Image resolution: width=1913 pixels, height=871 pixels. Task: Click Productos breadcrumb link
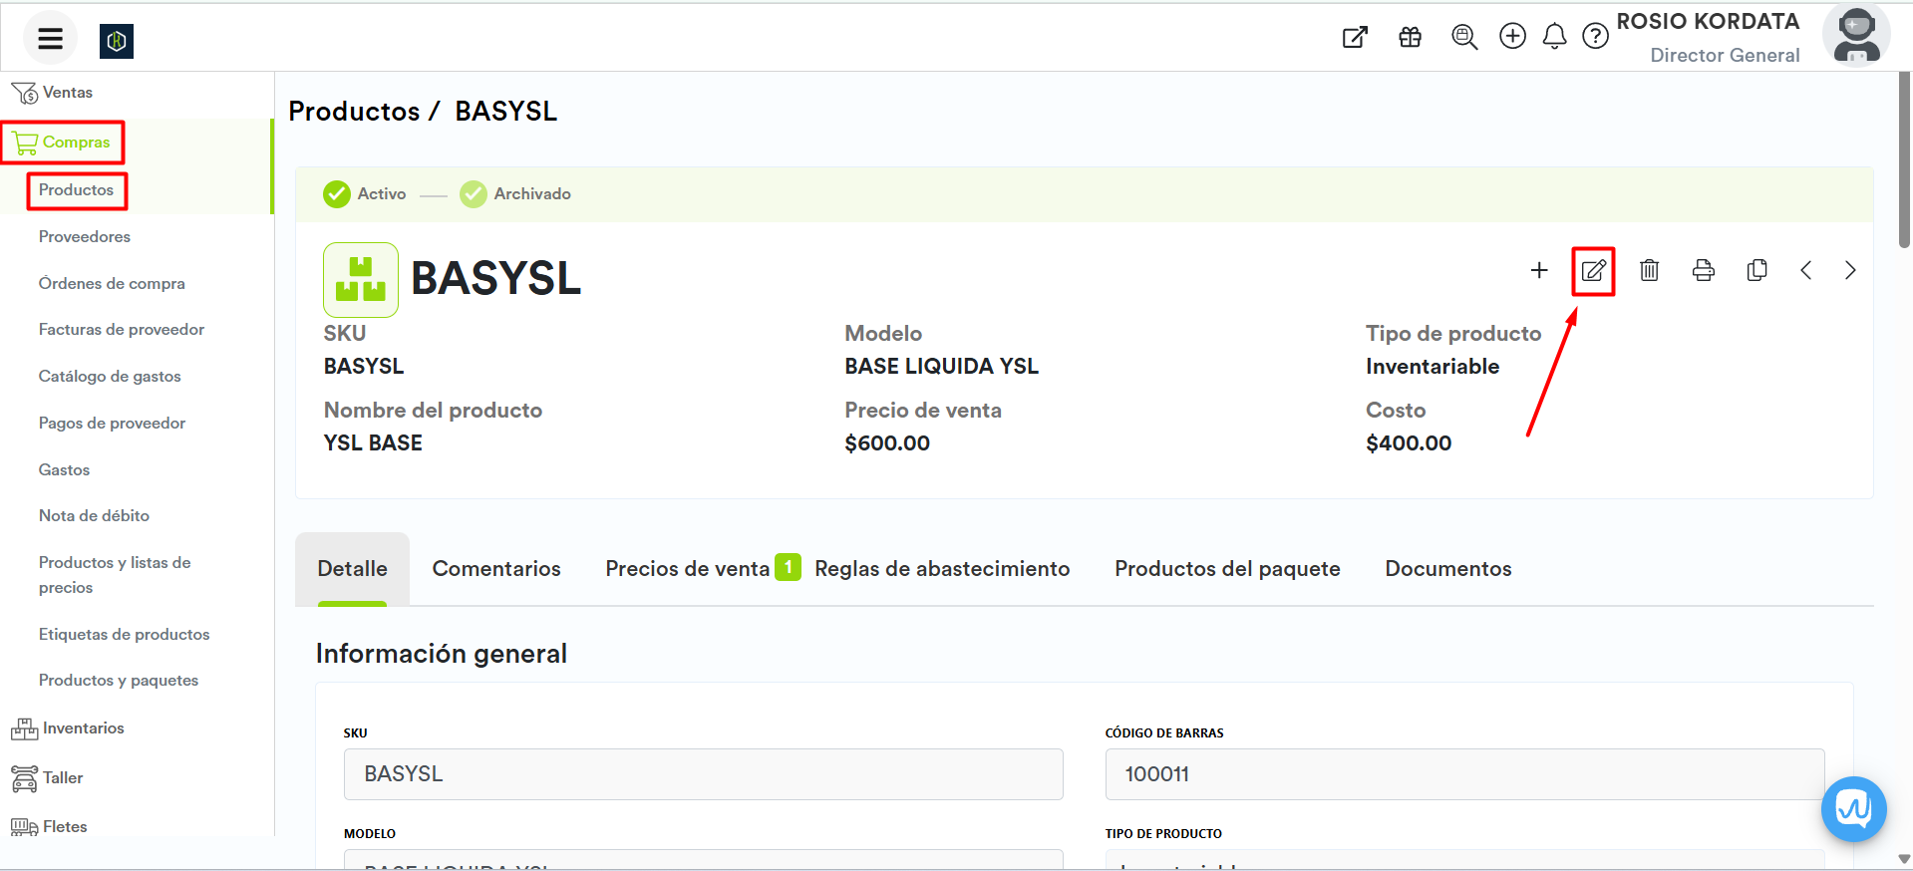click(354, 112)
